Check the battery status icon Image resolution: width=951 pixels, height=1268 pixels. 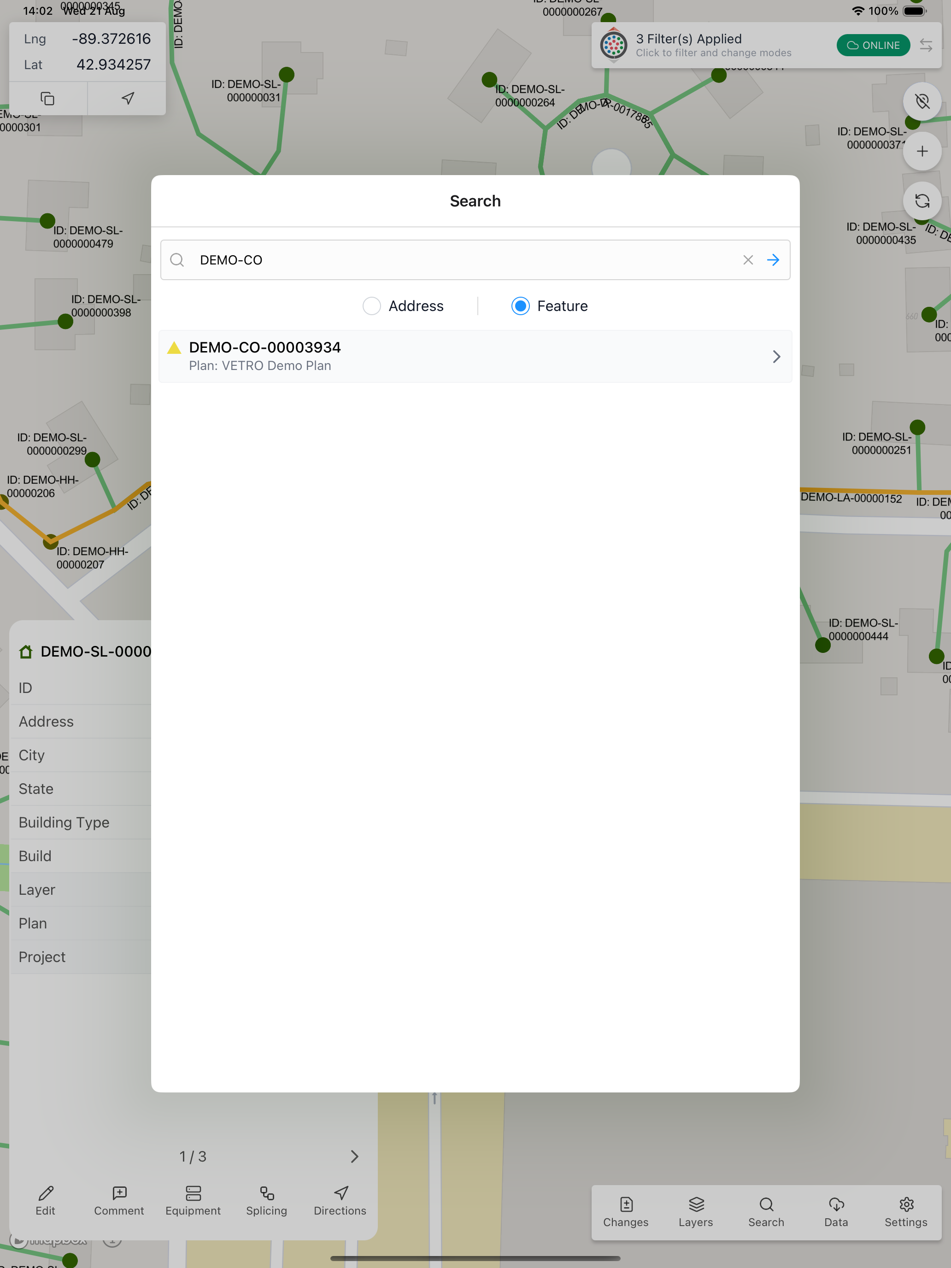[915, 11]
